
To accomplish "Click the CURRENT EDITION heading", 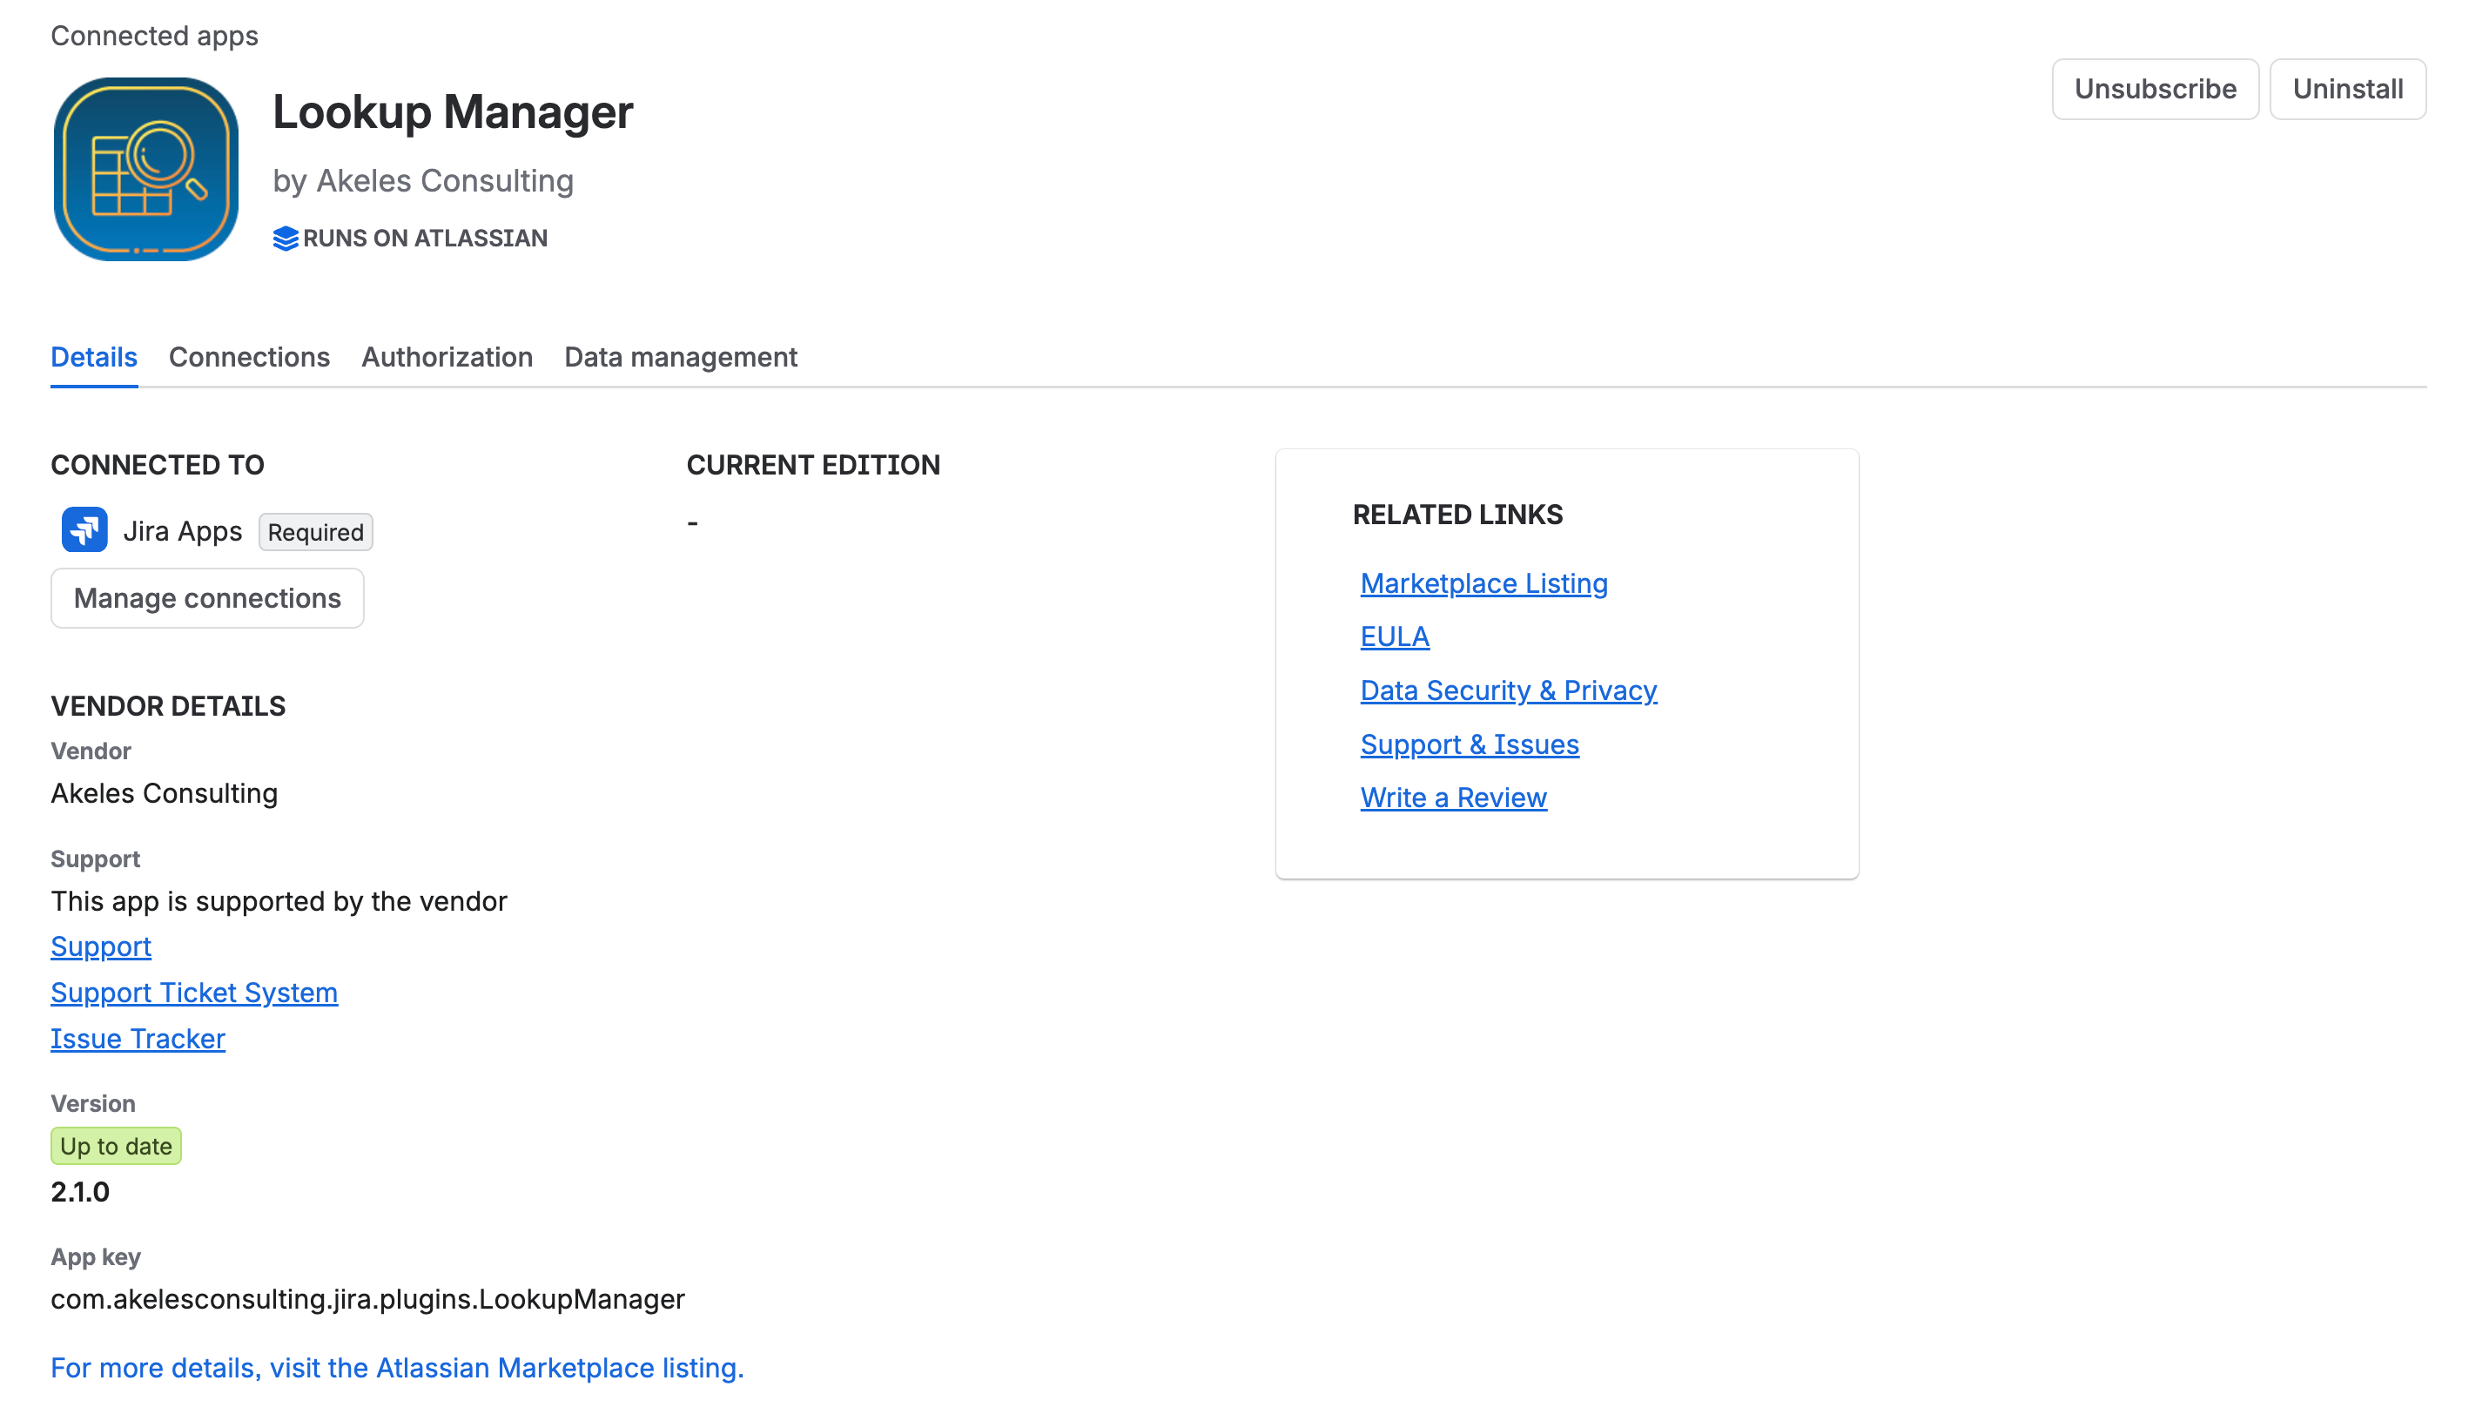I will pyautogui.click(x=812, y=465).
